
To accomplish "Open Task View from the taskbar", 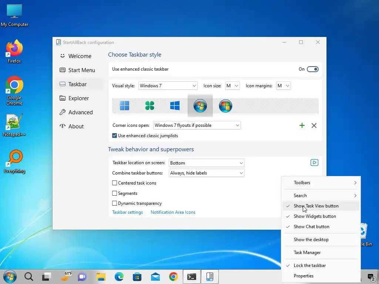I will [46, 277].
